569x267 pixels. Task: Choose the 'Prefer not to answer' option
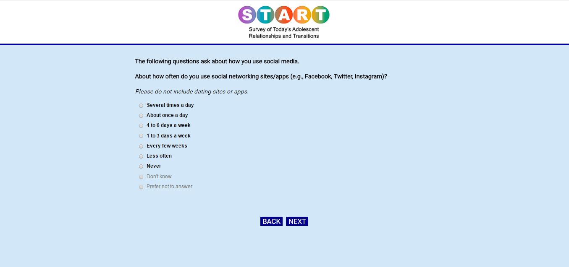(141, 187)
